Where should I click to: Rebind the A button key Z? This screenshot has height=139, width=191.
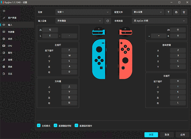[178, 50]
